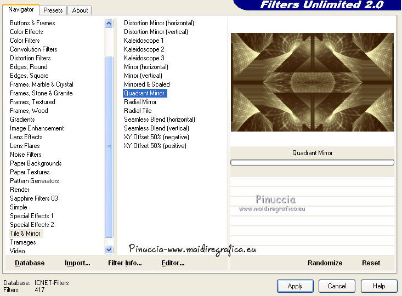Screen dimensions: 402x296
Task: Pick Frames, Marble & Crystal category
Action: pyautogui.click(x=42, y=84)
